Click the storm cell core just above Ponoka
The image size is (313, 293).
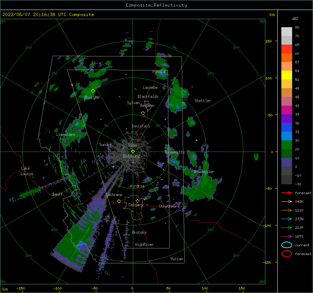click(x=165, y=65)
